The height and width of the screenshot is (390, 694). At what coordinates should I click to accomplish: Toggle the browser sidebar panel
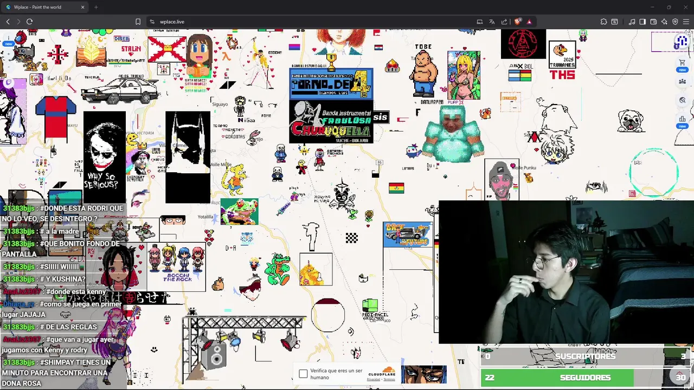(x=642, y=22)
